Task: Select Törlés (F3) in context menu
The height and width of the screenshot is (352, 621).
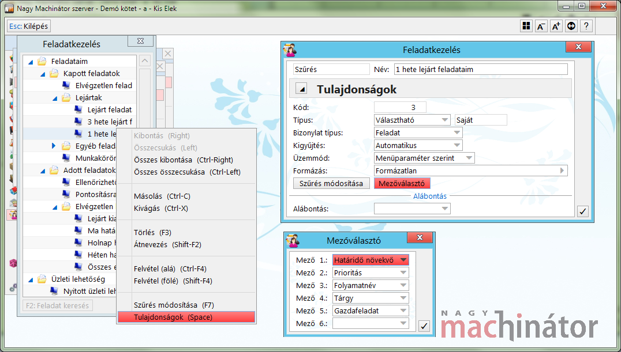Action: click(x=186, y=233)
